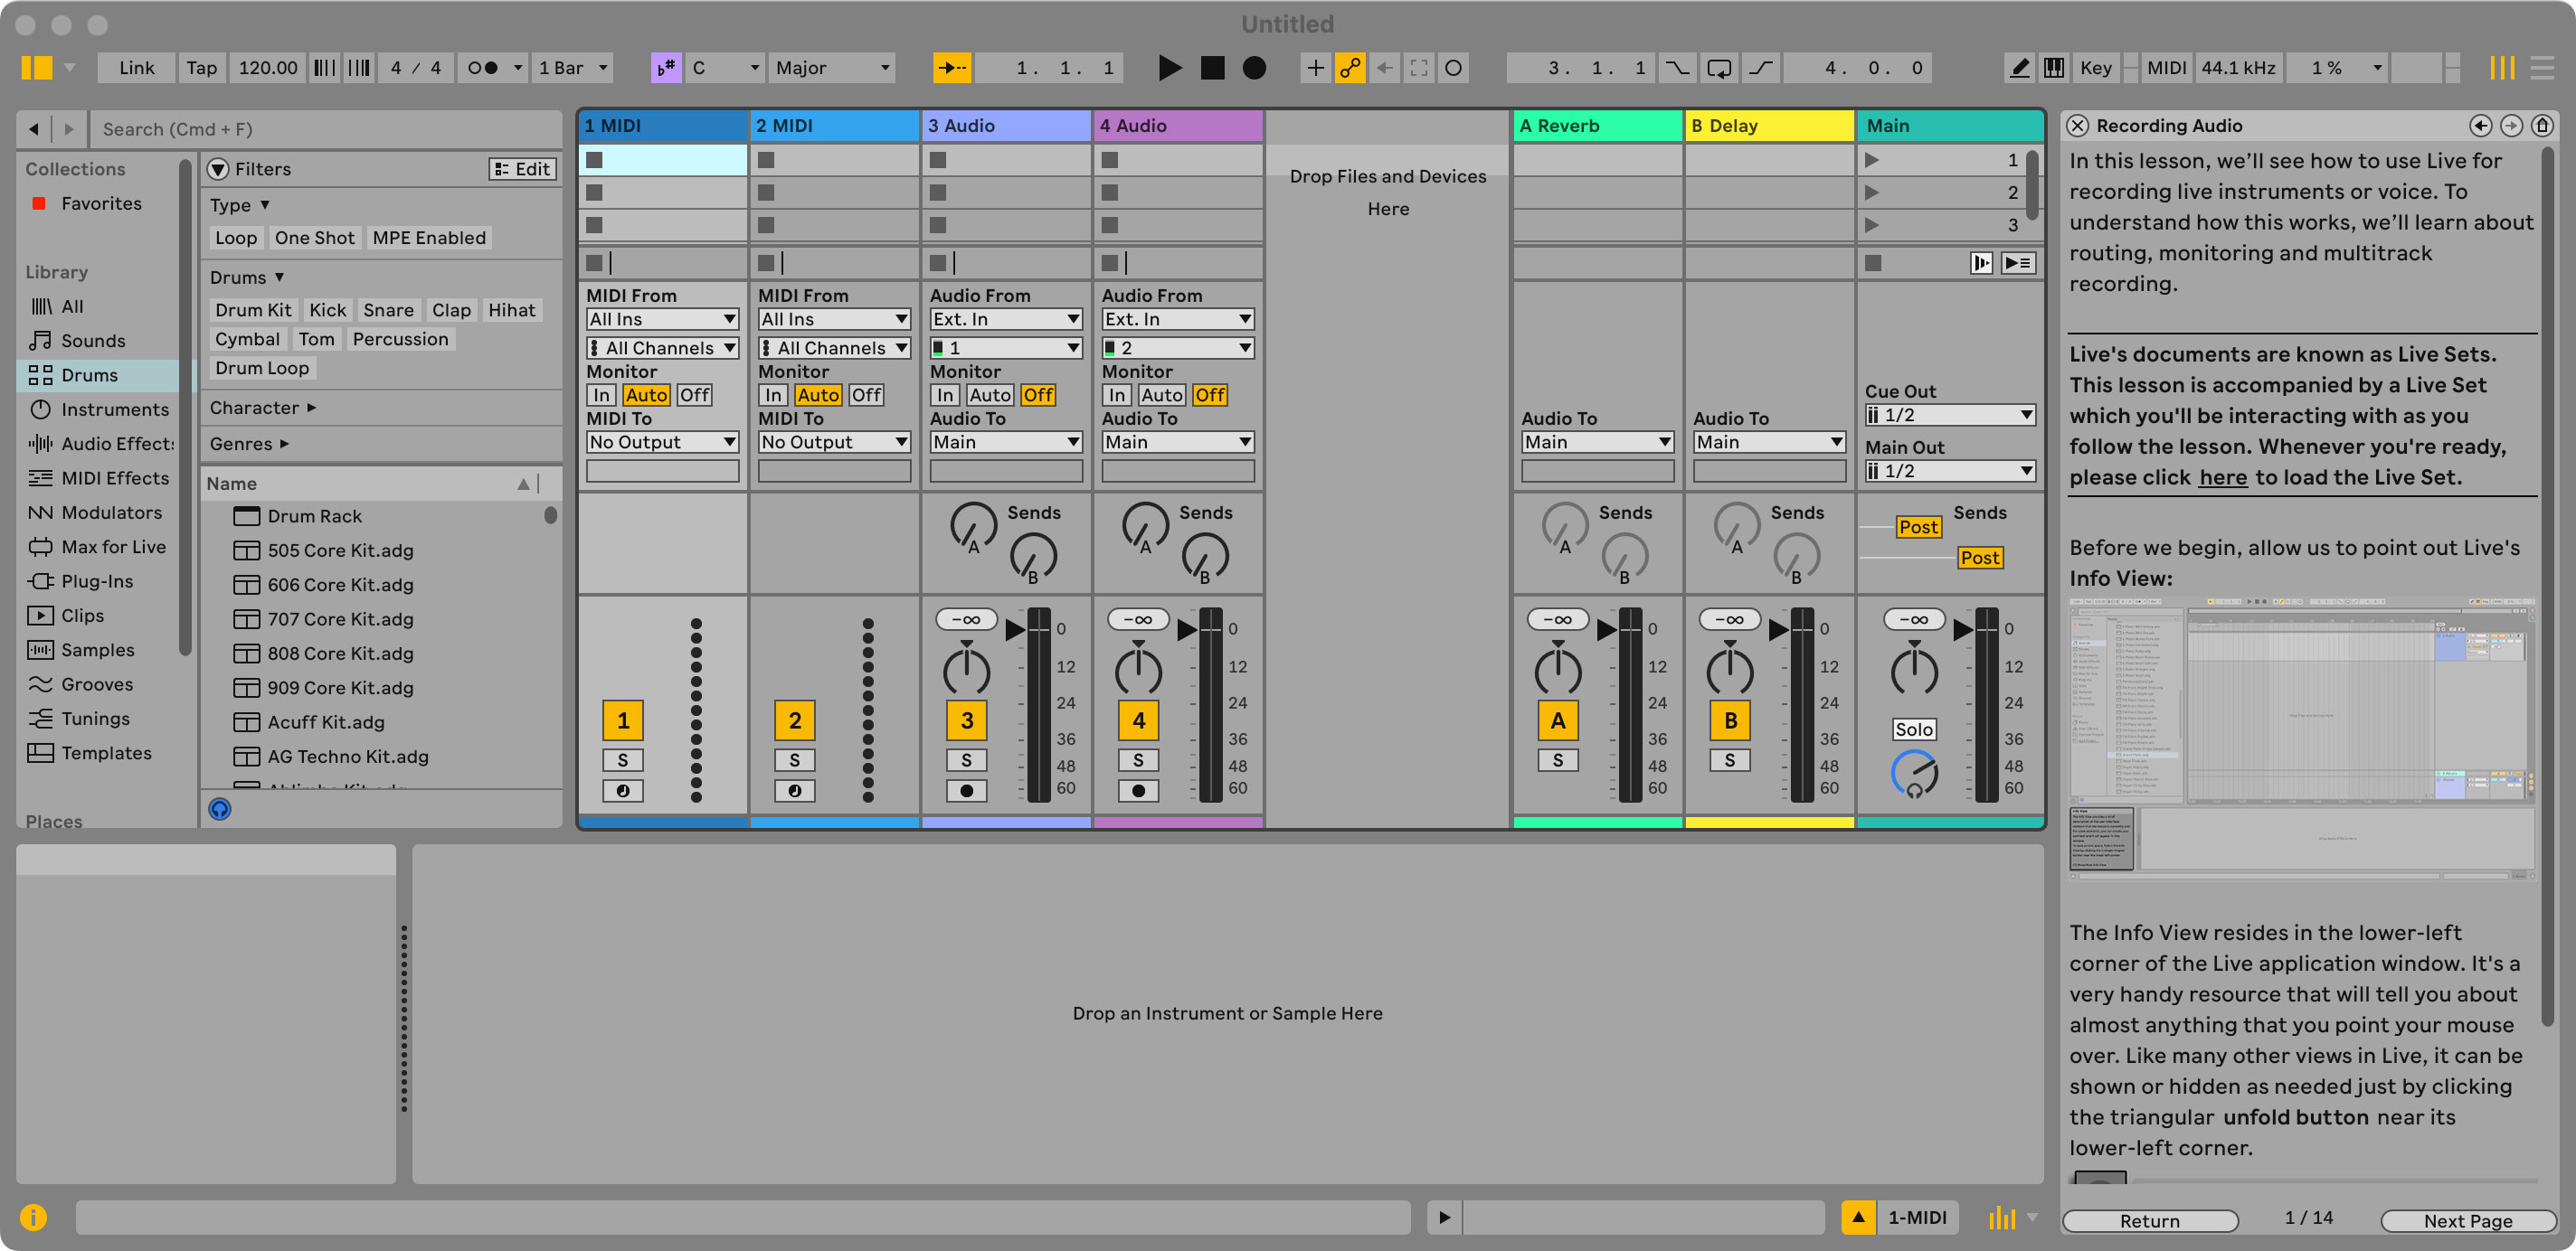Toggle A Reverb track activator

pyautogui.click(x=1558, y=720)
